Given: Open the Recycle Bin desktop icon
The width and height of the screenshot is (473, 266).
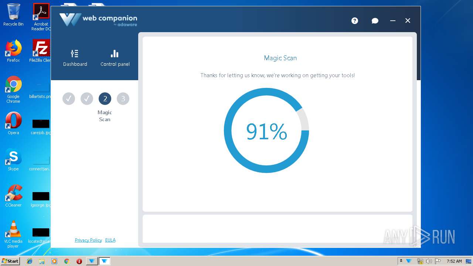Looking at the screenshot, I should click(x=13, y=15).
